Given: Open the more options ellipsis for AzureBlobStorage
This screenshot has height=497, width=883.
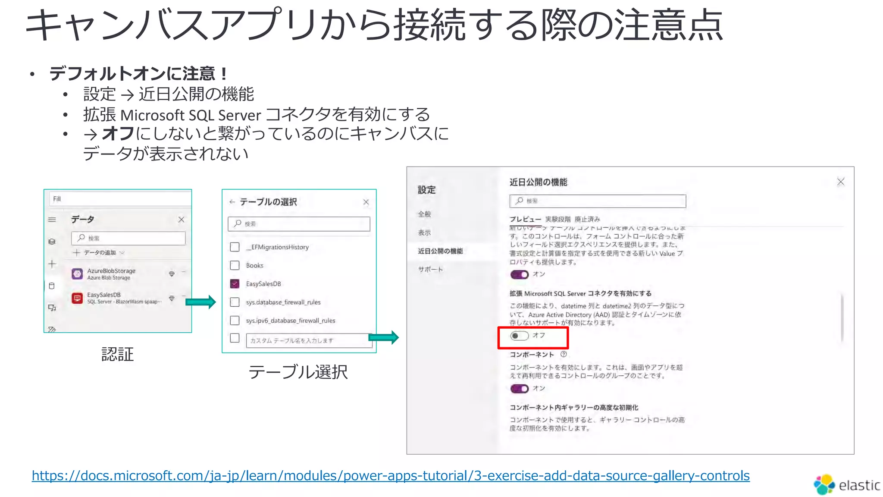Looking at the screenshot, I should click(184, 272).
